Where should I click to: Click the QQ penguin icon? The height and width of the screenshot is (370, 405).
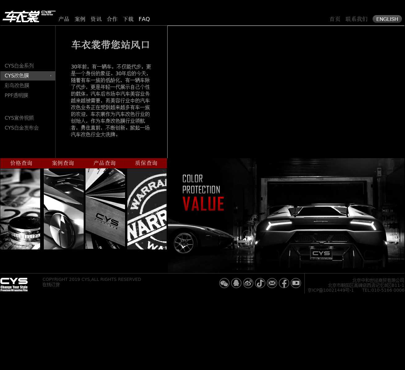pos(236,283)
